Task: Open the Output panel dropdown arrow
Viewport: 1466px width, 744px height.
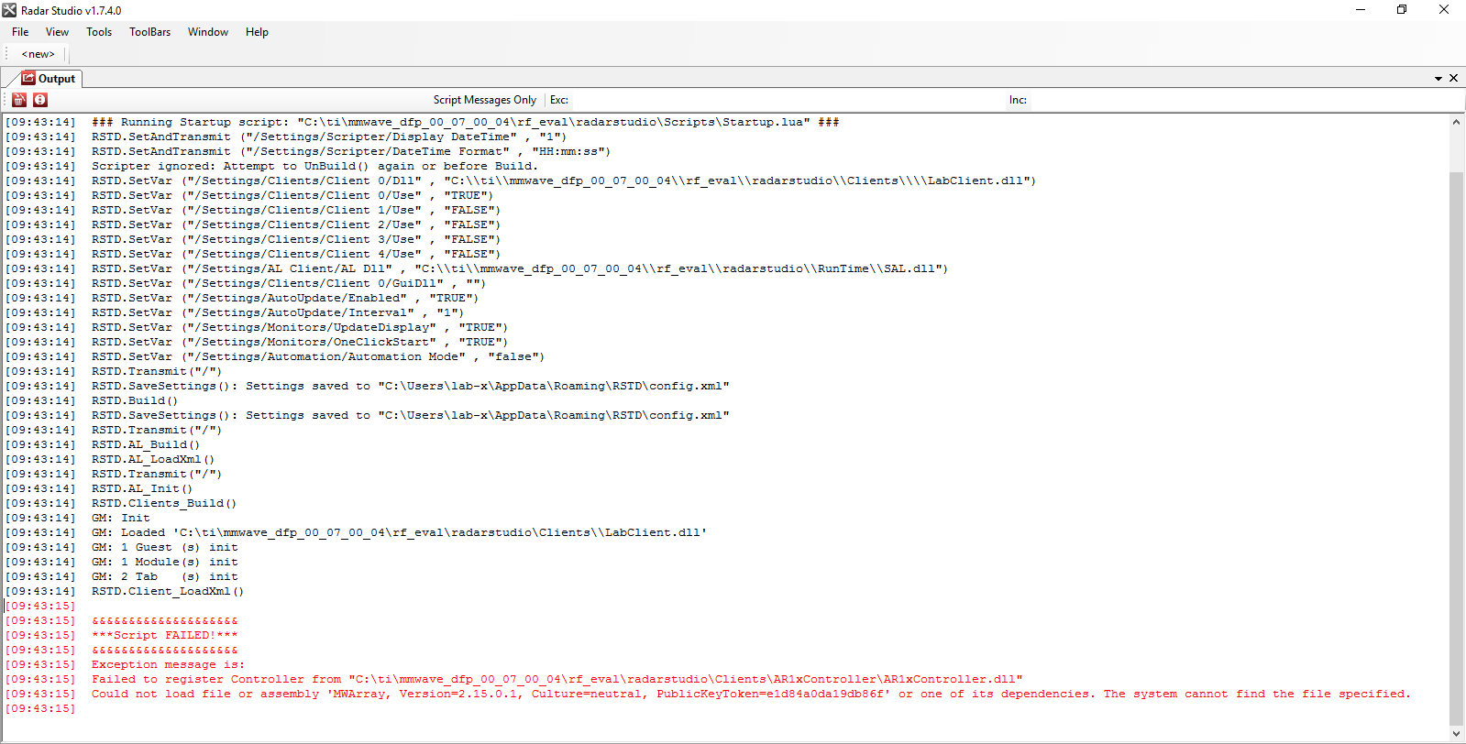Action: point(1438,79)
